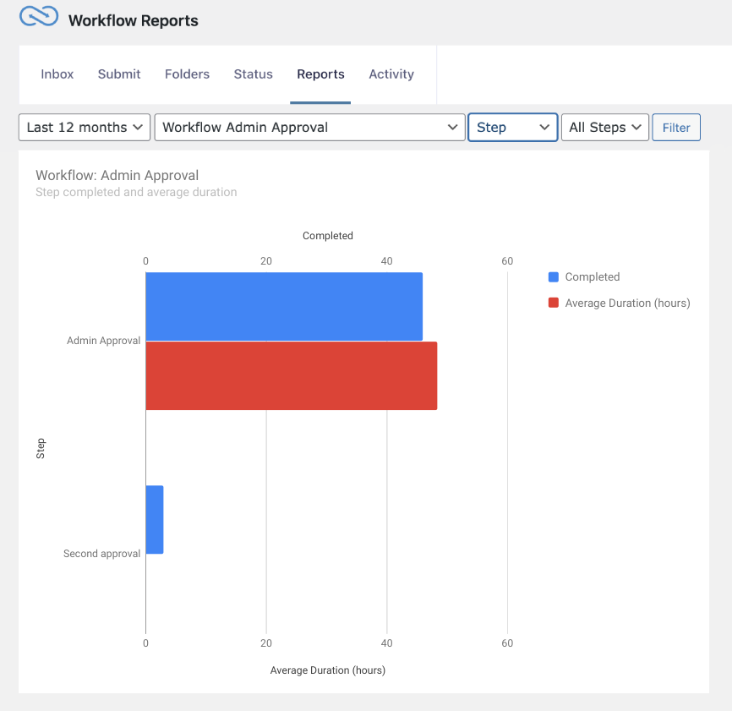Go to the Folders tab
Image resolution: width=732 pixels, height=711 pixels.
pyautogui.click(x=187, y=74)
